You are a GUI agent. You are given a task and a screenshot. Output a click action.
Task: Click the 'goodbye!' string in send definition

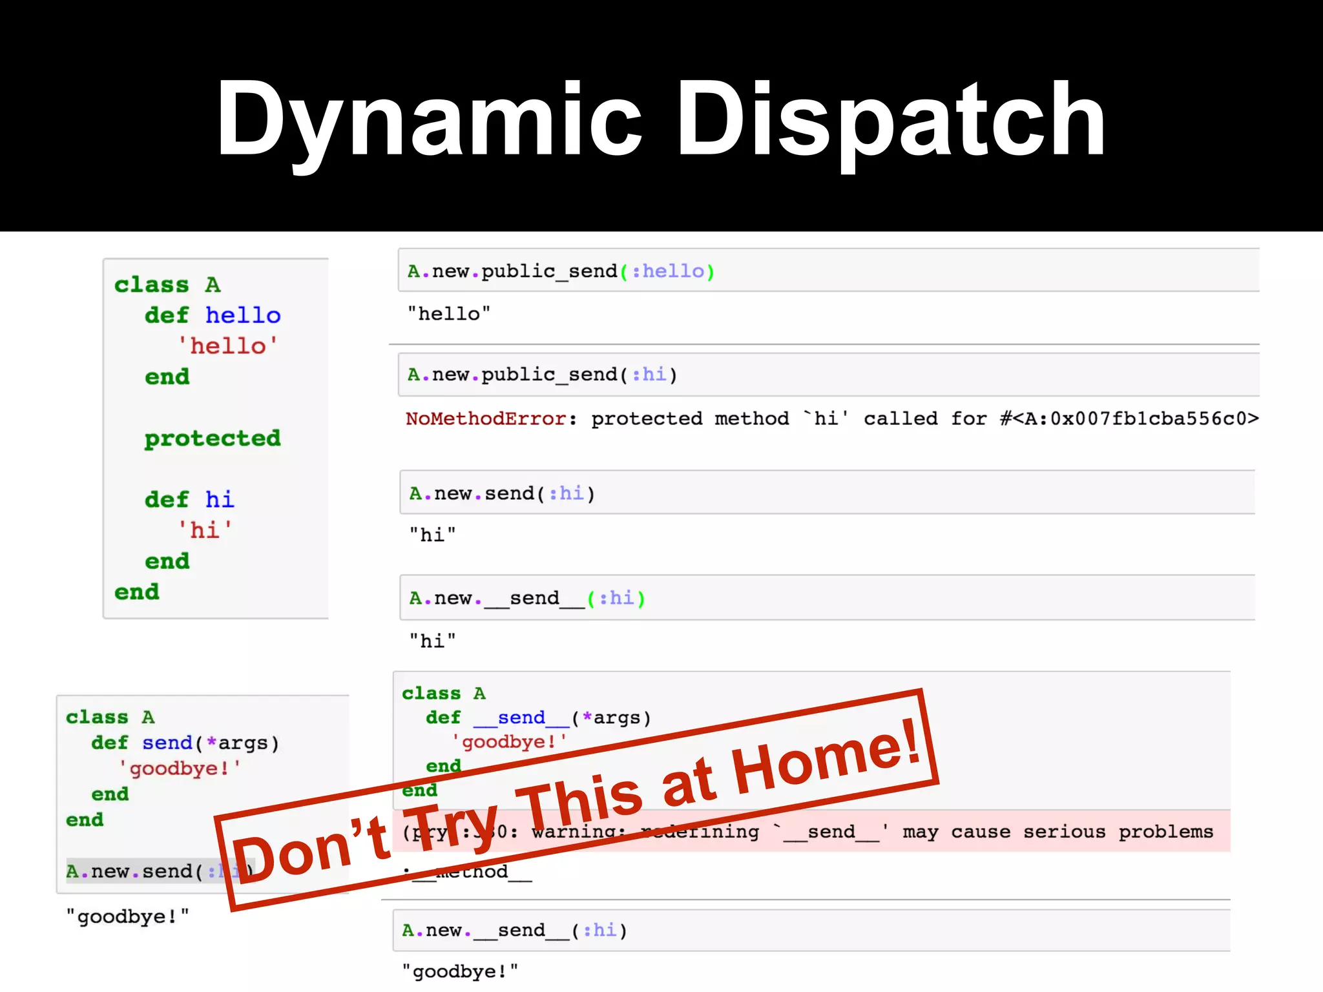coord(179,769)
